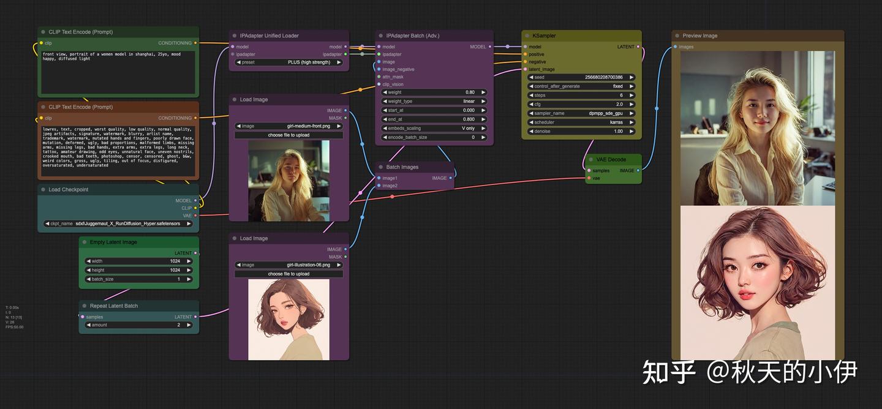Collapse the Load Image node with girl-illustration-06.png
The width and height of the screenshot is (882, 409).
[x=234, y=239]
